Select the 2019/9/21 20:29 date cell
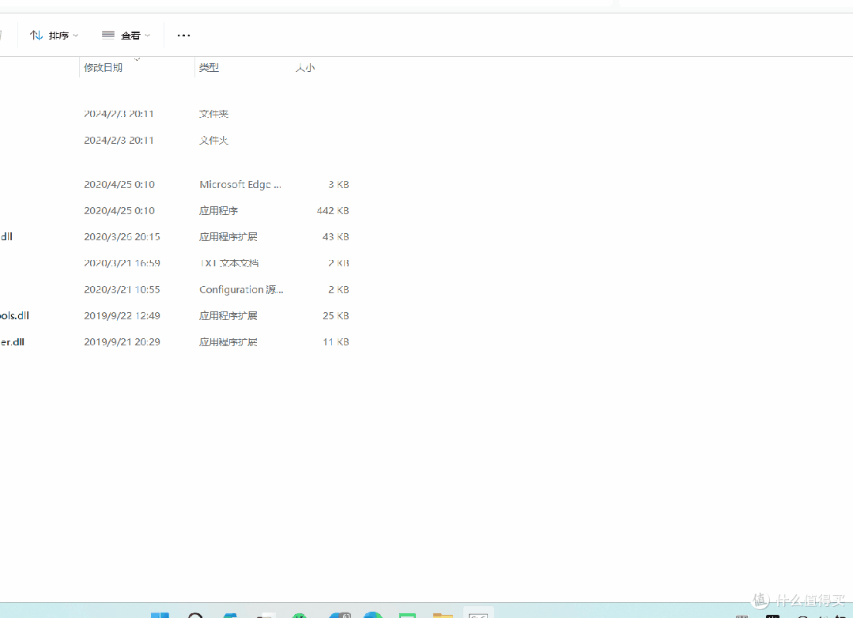The height and width of the screenshot is (618, 853). (122, 341)
